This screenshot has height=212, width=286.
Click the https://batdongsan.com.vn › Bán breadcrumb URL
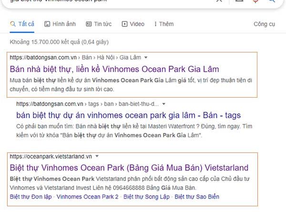click(x=75, y=58)
